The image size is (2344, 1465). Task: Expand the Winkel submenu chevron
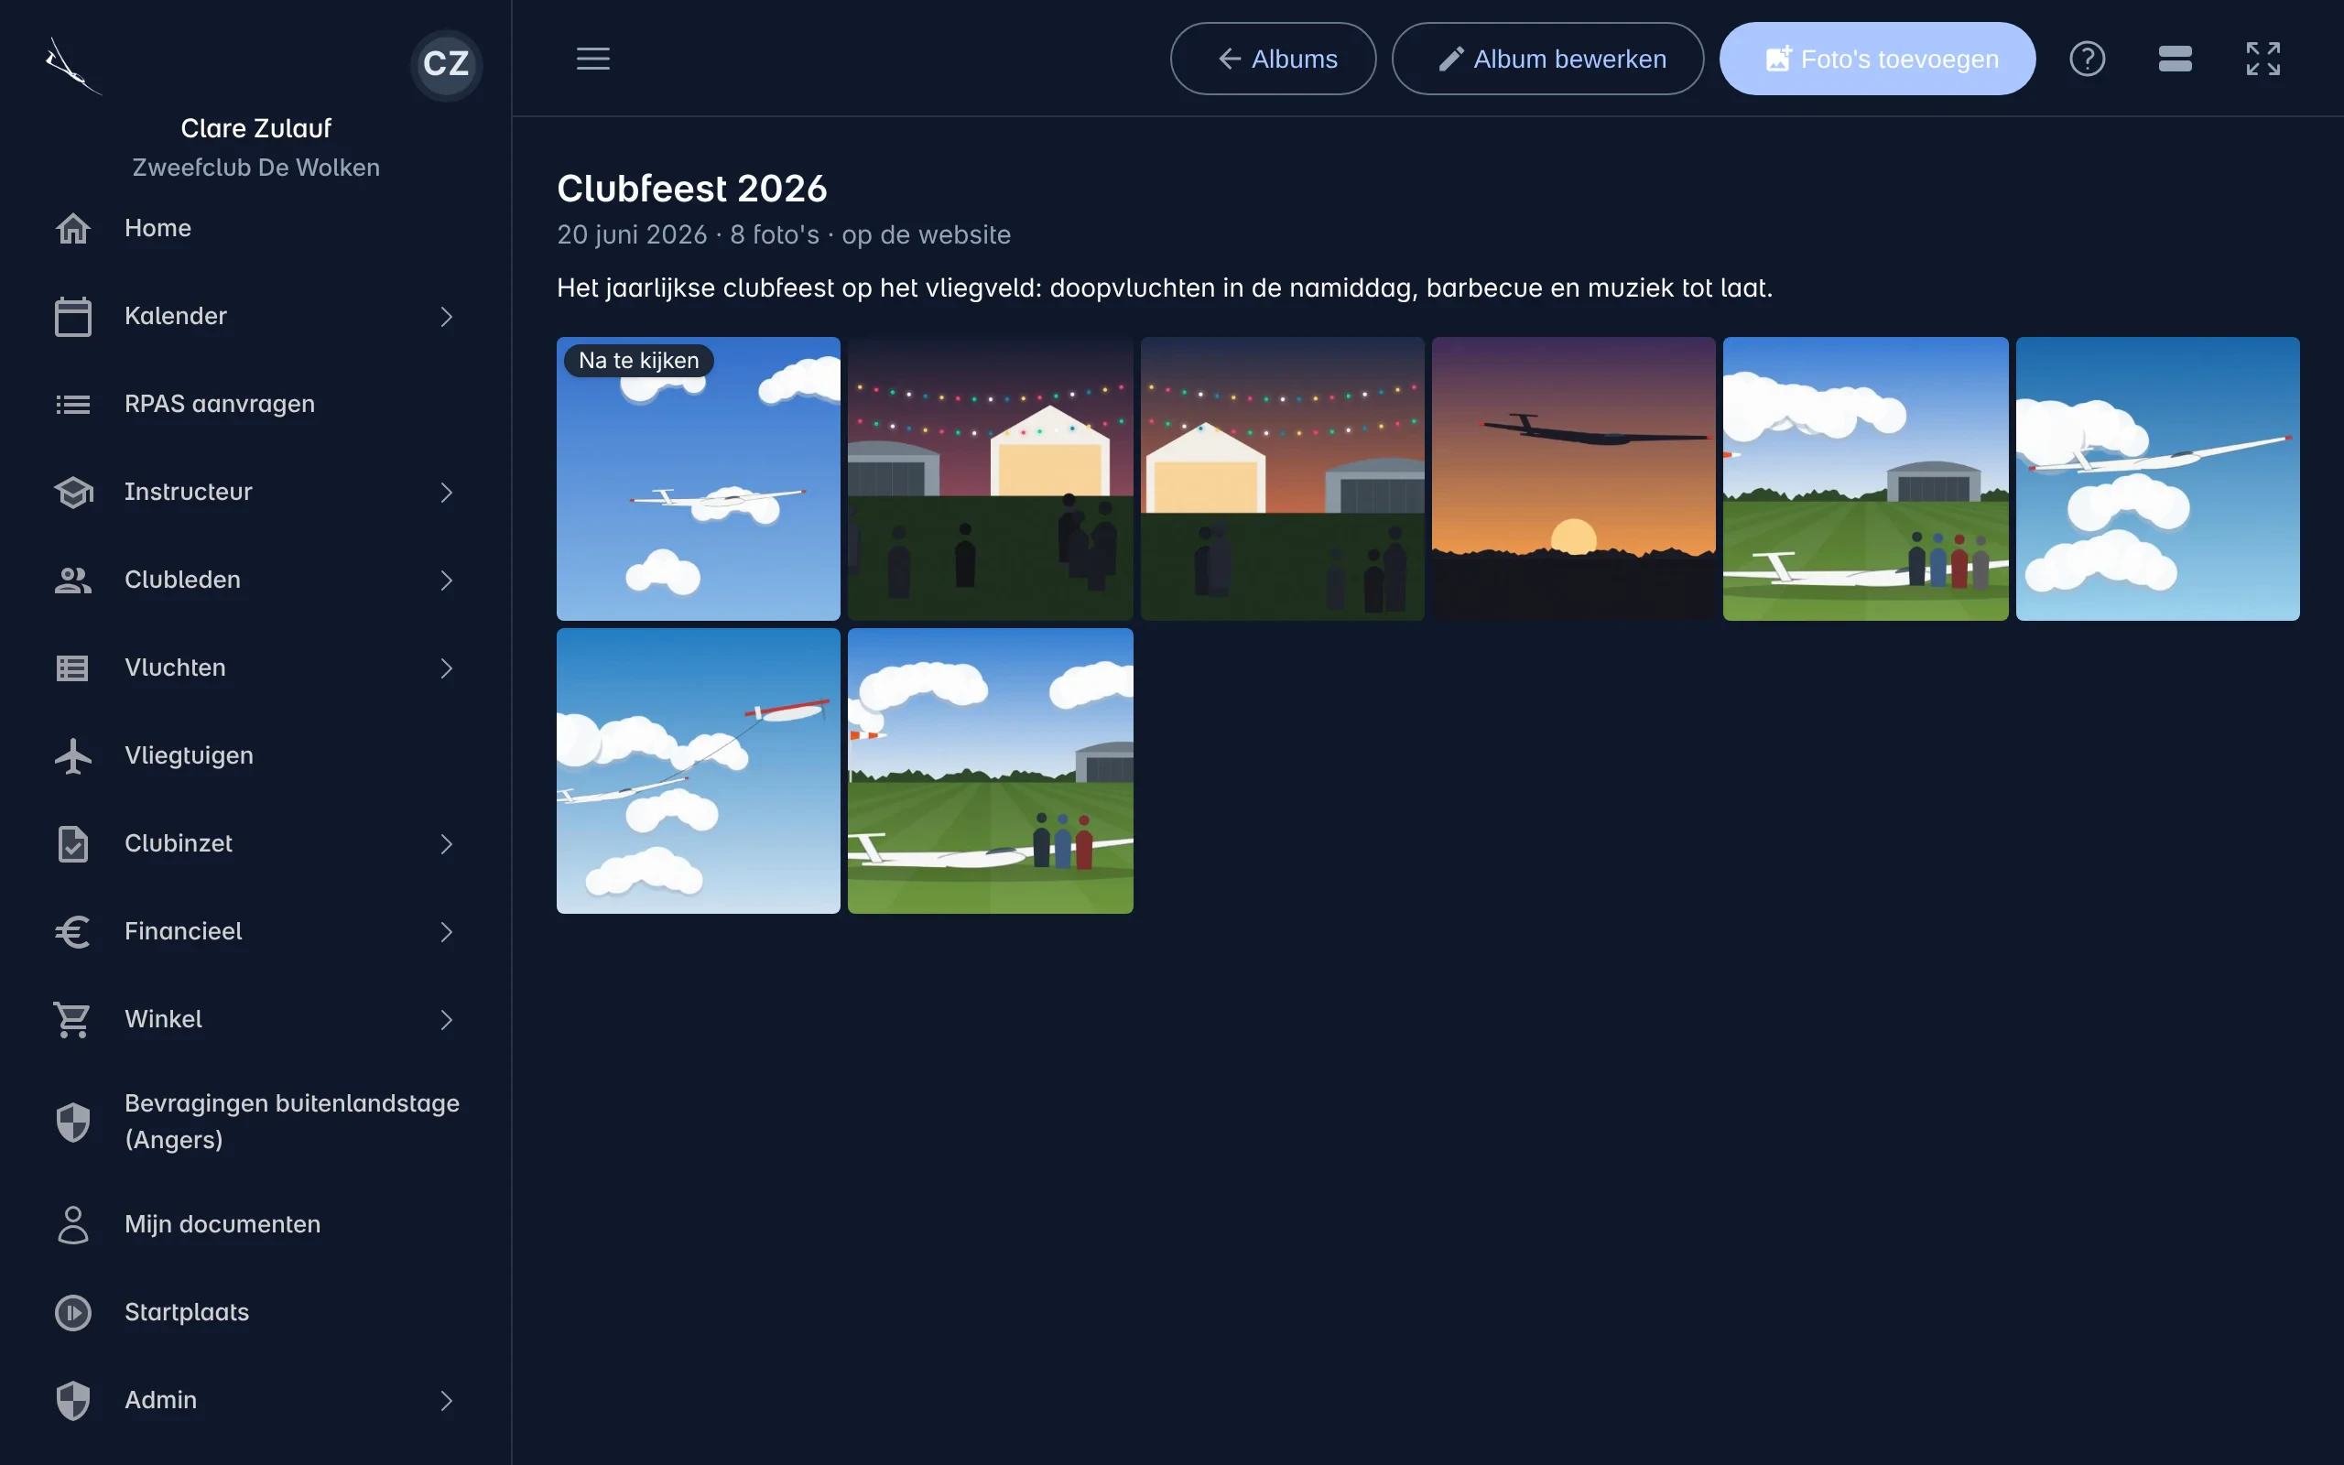(x=446, y=1020)
